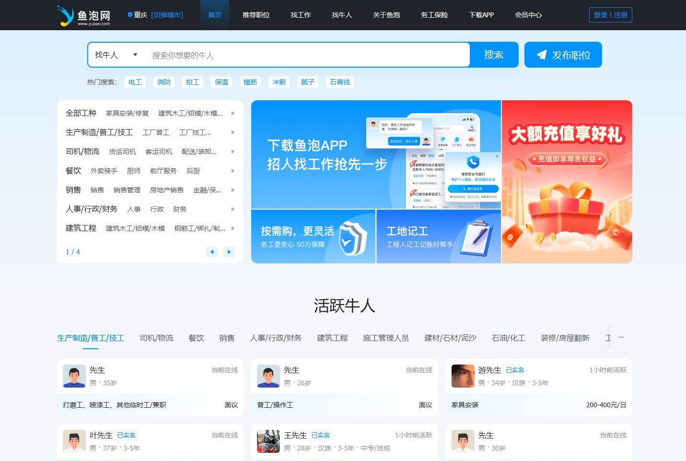Screen dimensions: 686x461
Task: Click the paper plane icon on 发布职位
Action: pyautogui.click(x=542, y=55)
